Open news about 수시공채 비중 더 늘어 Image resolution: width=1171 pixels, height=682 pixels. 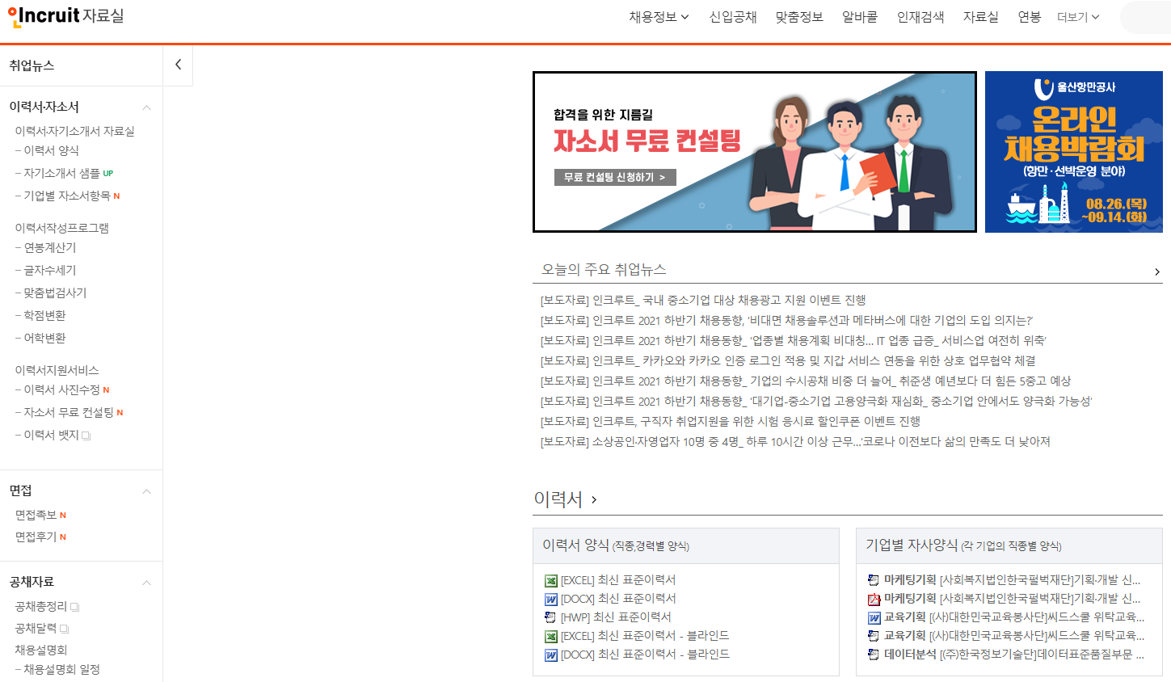pyautogui.click(x=806, y=381)
